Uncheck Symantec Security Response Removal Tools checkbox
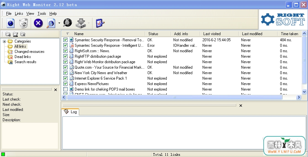Viewport: 308px width, 157px height. point(65,40)
